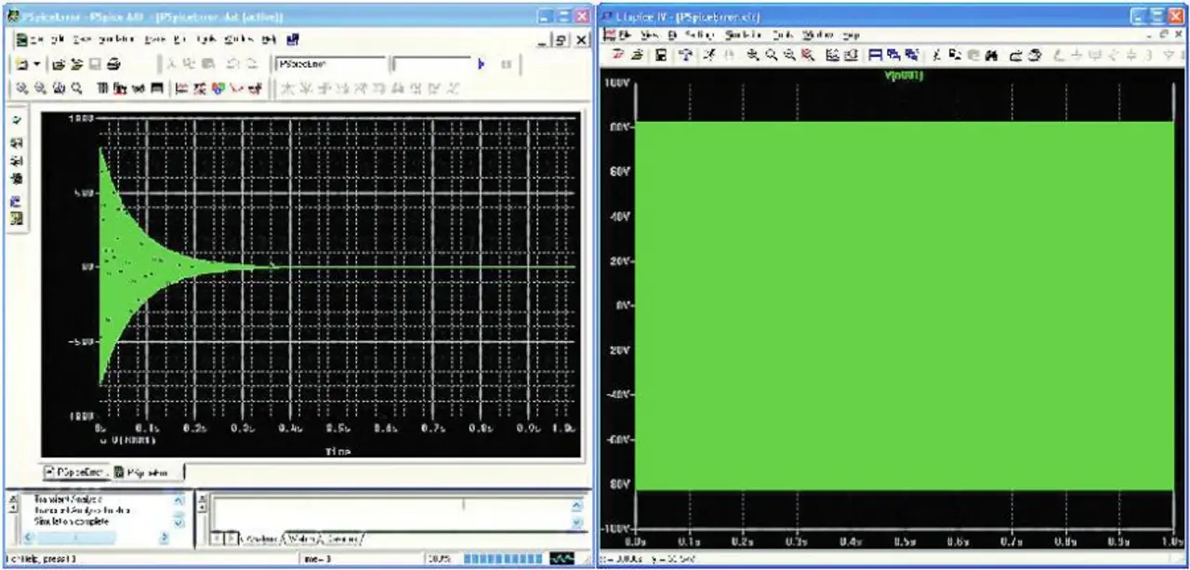Image resolution: width=1190 pixels, height=570 pixels.
Task: Click the running-man Run icon in LTspice
Action: pos(709,56)
